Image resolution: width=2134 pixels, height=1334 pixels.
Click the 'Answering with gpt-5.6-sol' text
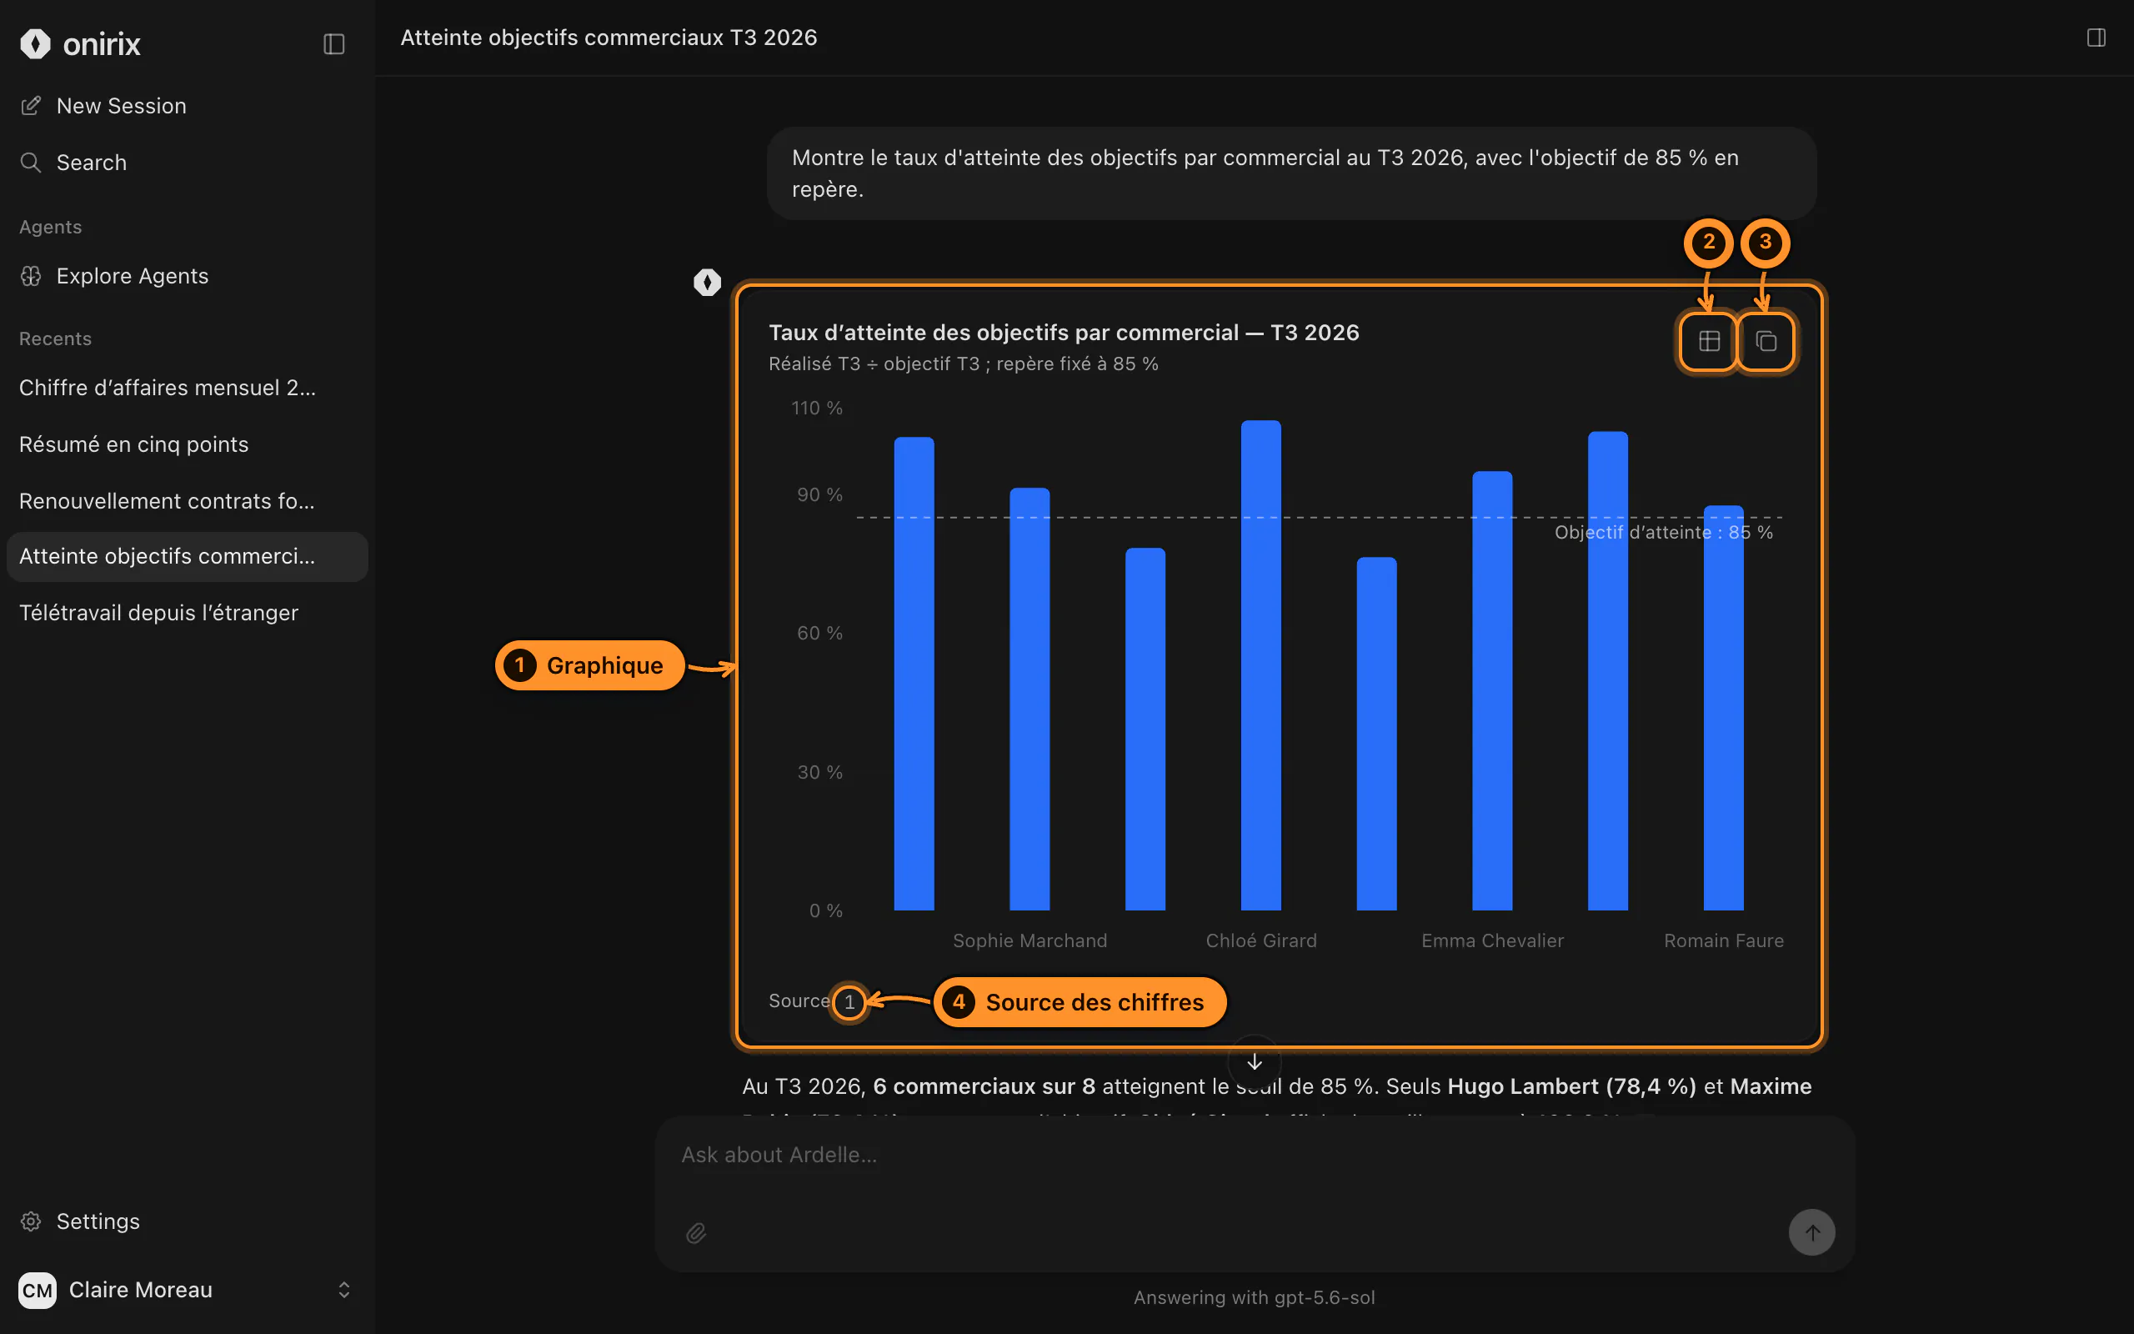(x=1254, y=1297)
